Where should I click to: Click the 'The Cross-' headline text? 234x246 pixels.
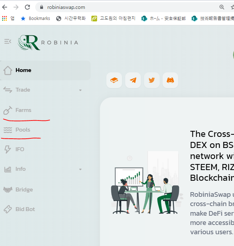[212, 134]
